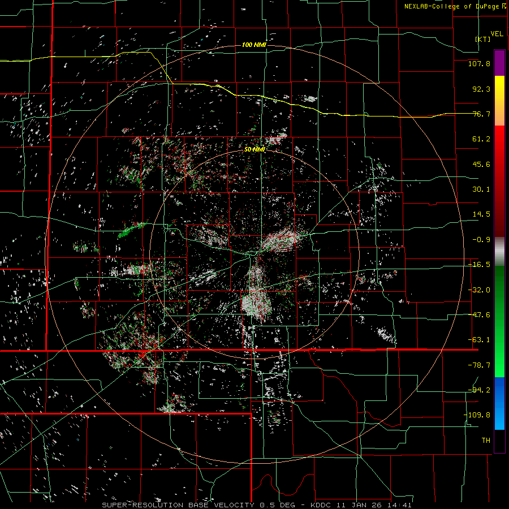This screenshot has width=509, height=509.
Task: Click the 107.8 value on the velocity scale
Action: click(x=479, y=63)
